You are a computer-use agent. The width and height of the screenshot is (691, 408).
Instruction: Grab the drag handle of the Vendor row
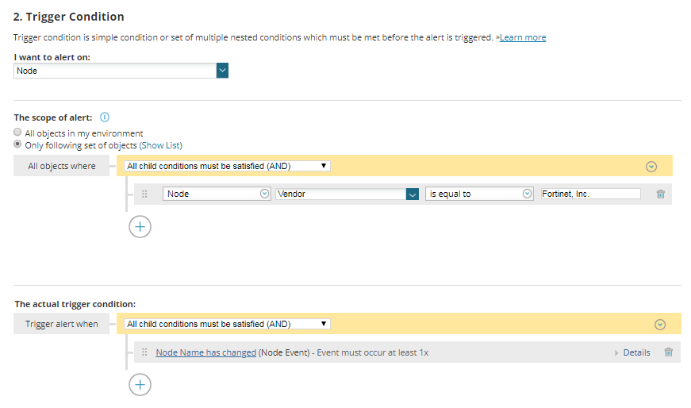pyautogui.click(x=144, y=194)
